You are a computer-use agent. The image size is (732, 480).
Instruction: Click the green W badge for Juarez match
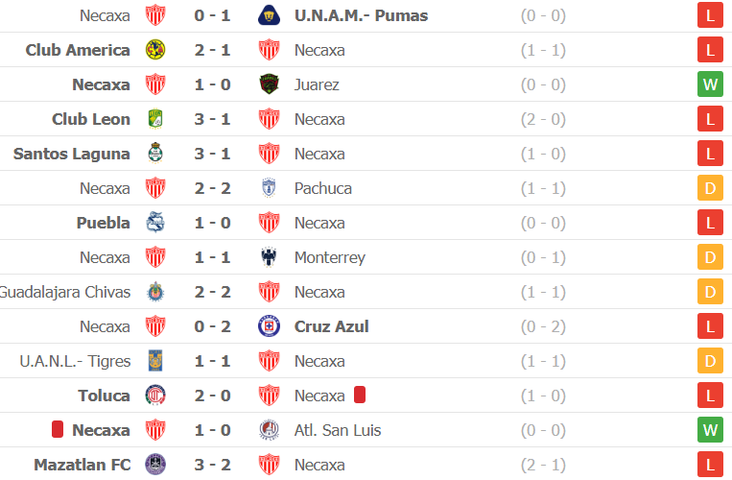pos(710,84)
